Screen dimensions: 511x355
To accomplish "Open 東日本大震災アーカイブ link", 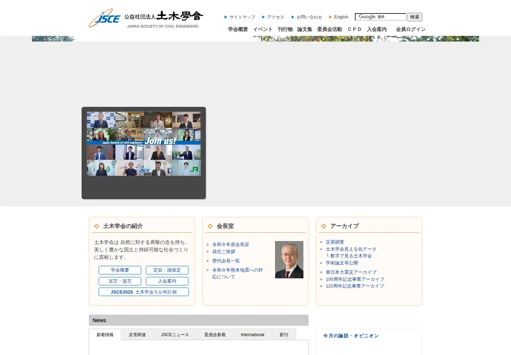I will coord(351,272).
